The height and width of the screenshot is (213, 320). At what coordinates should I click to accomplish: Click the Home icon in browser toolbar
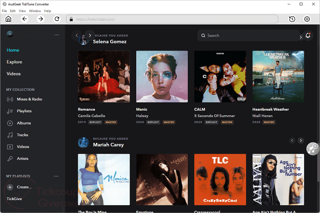pos(8,19)
